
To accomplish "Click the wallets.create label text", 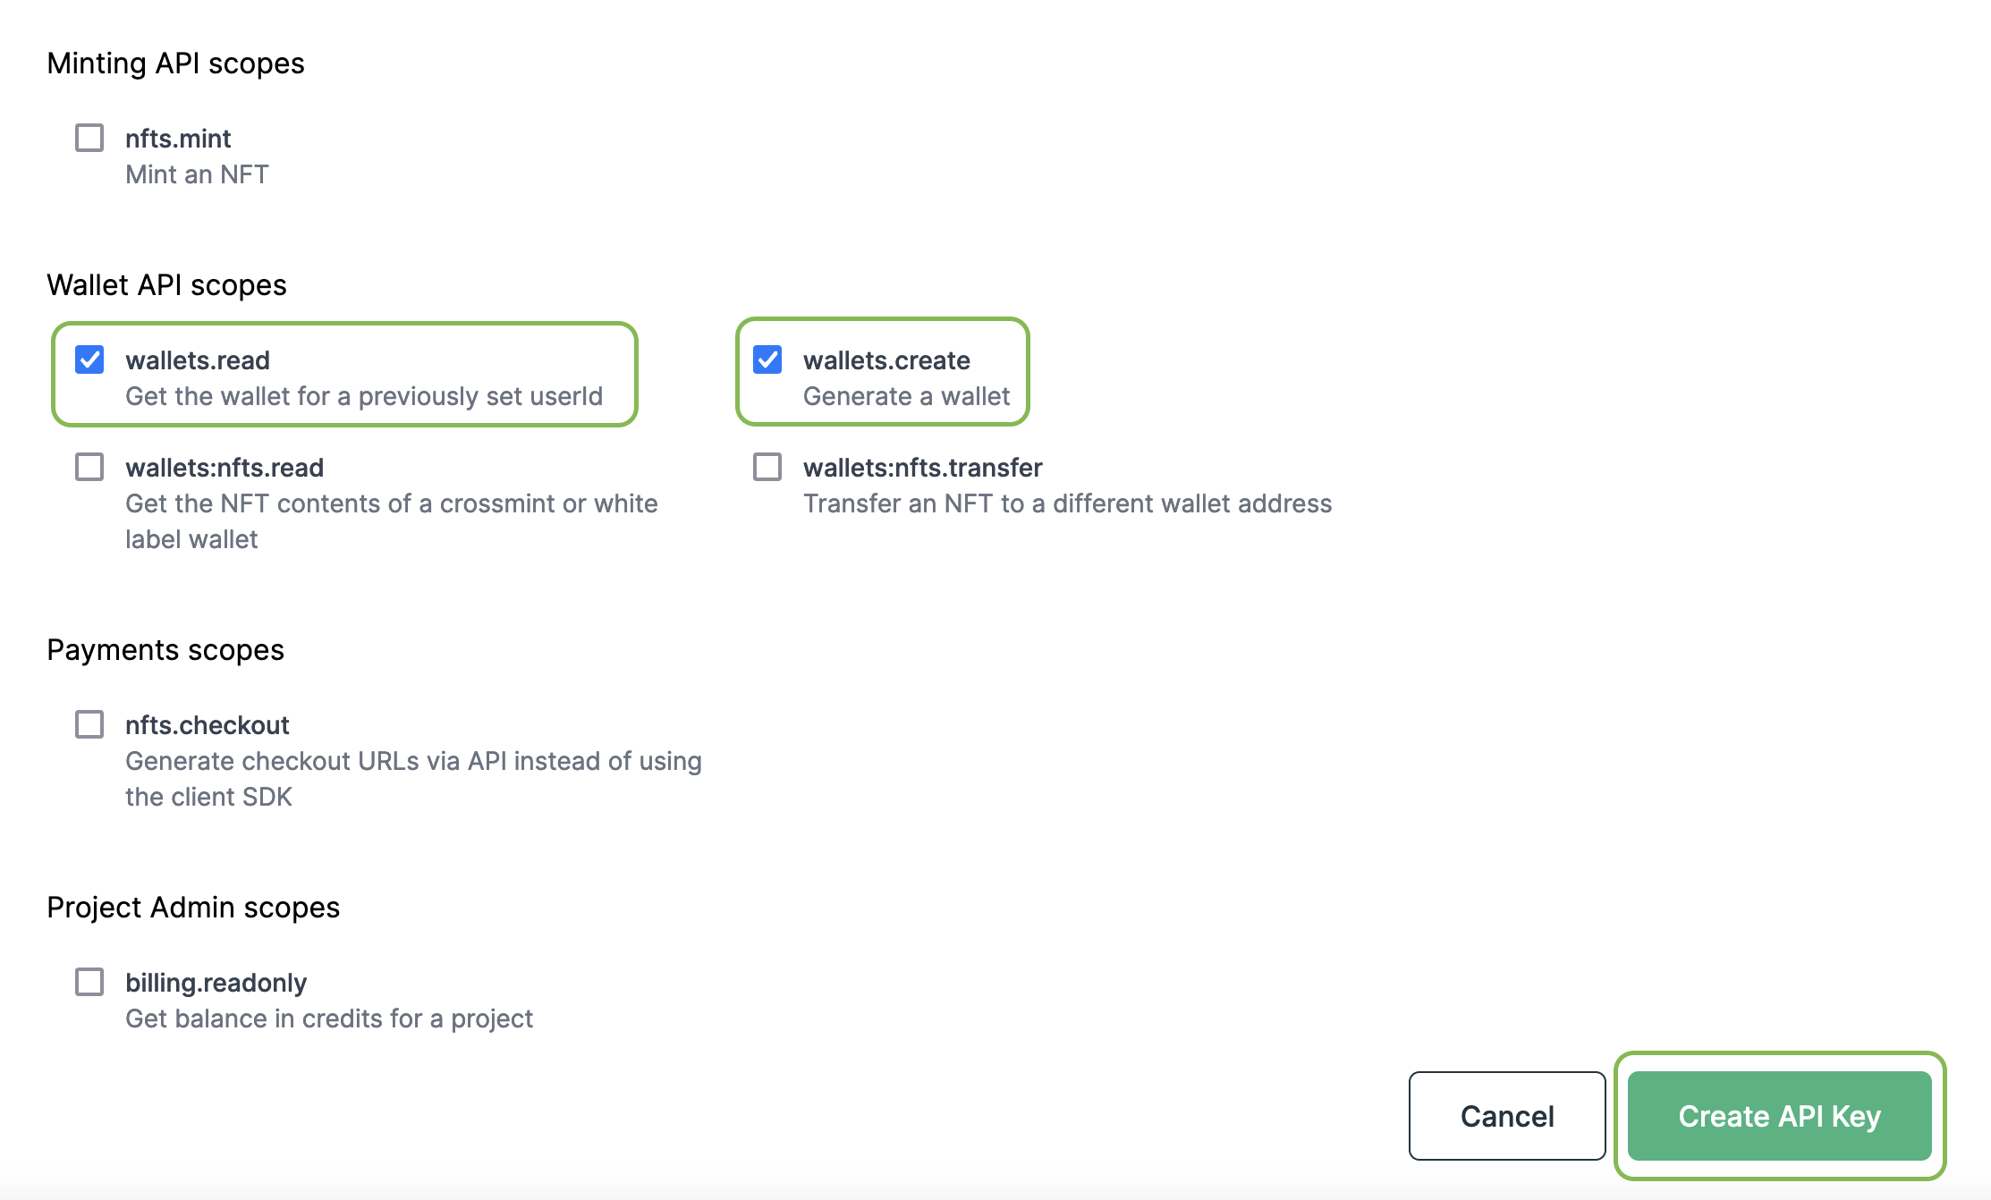I will pos(886,360).
